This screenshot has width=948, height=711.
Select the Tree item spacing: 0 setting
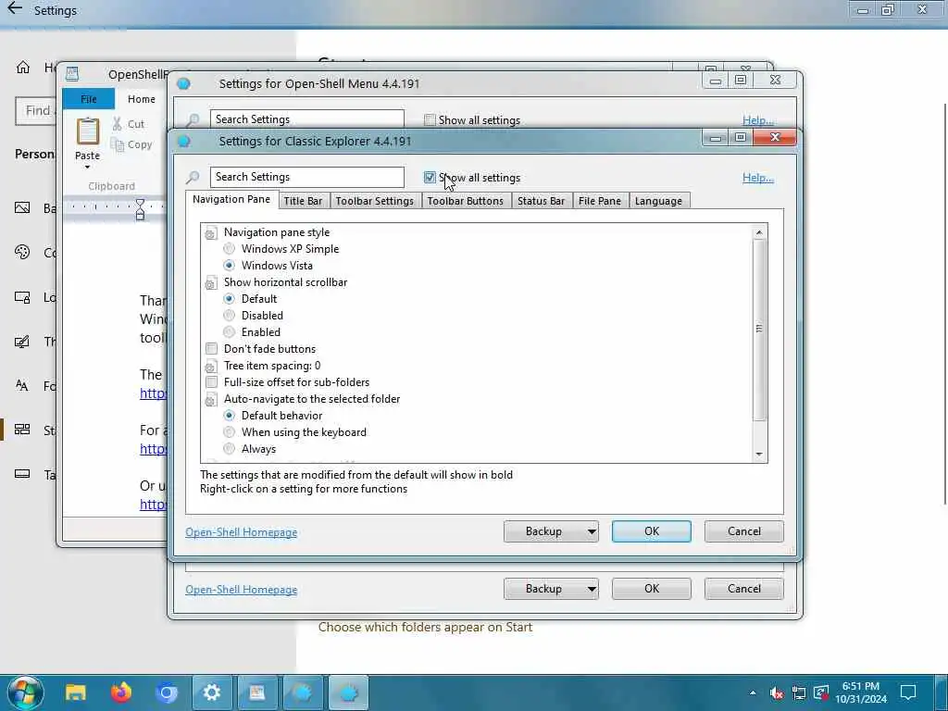272,366
